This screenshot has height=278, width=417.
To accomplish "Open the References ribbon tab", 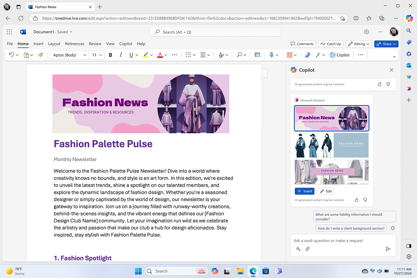I will [x=74, y=44].
